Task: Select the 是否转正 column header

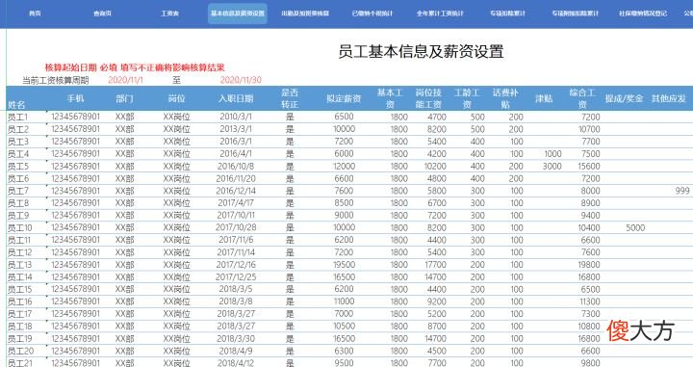Action: (290, 98)
